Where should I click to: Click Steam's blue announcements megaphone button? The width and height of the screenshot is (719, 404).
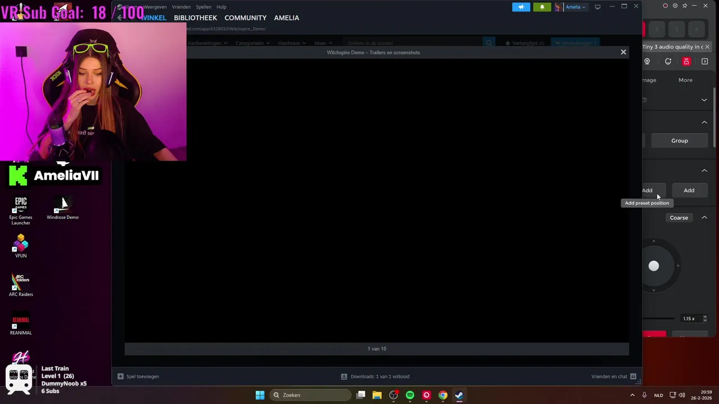tap(521, 7)
